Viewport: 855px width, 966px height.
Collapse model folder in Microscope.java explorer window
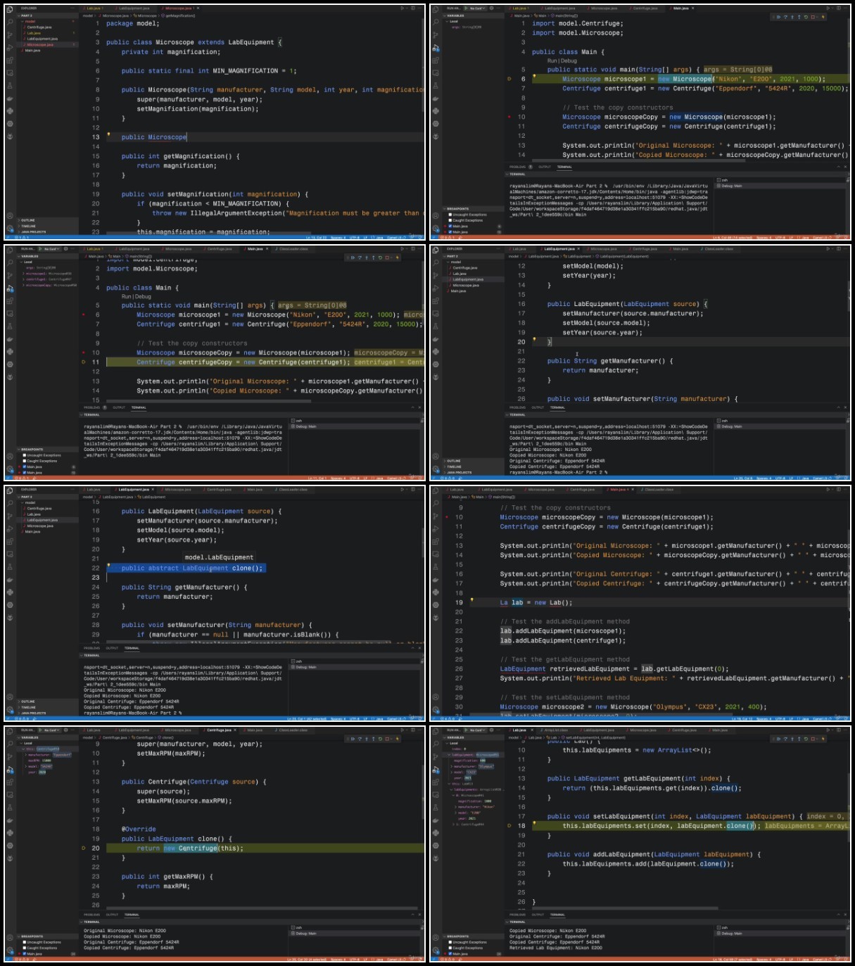tap(47, 21)
